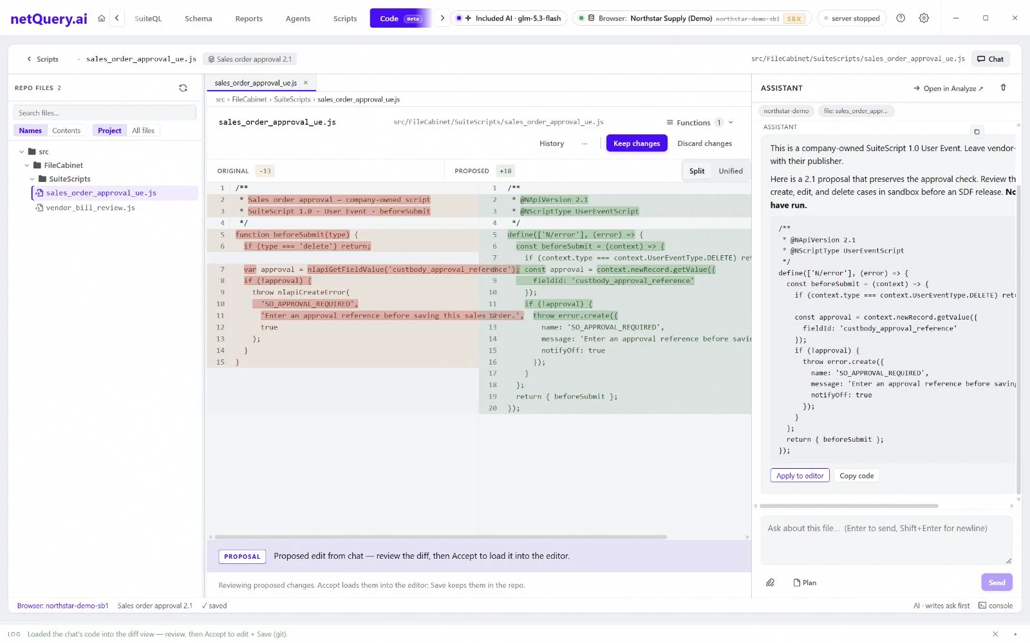Screen dimensions: 1030x643
Task: Open the Included AI model selector
Action: pos(509,18)
